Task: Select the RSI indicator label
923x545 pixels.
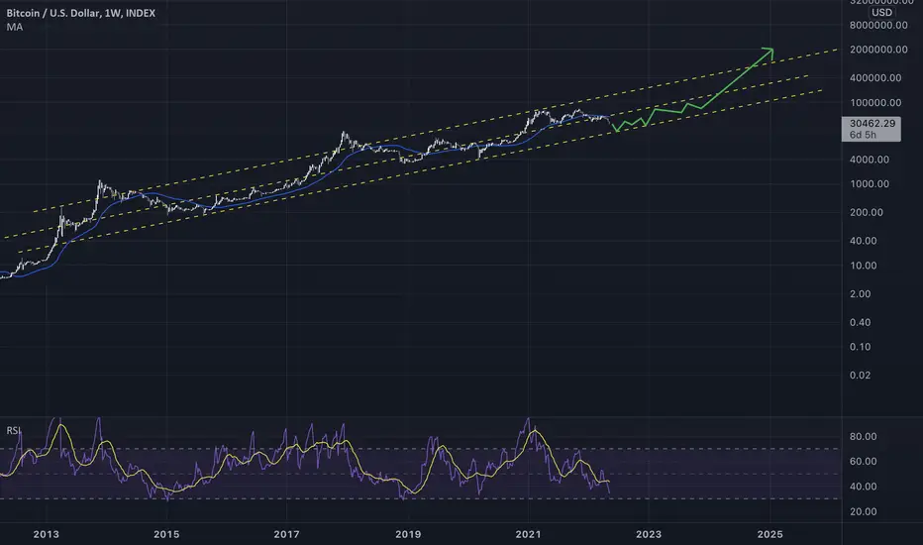Action: click(x=13, y=431)
